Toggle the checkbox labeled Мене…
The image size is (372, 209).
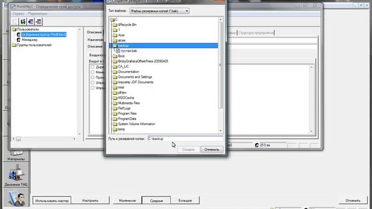[x=92, y=72]
